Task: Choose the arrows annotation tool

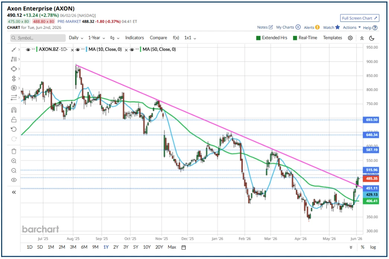Action: [x=14, y=79]
